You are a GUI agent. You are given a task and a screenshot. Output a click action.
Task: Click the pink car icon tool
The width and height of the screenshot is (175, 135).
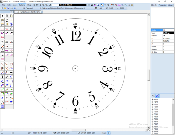tap(7, 50)
